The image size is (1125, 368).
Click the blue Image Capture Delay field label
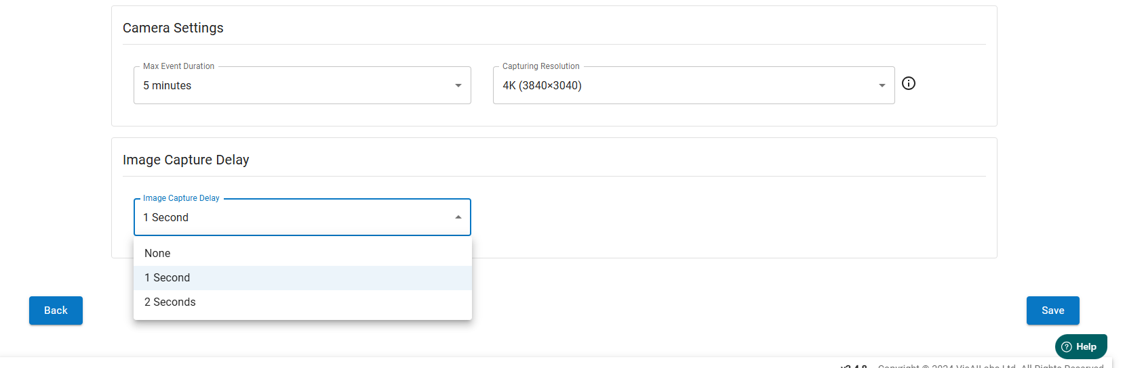coord(181,198)
